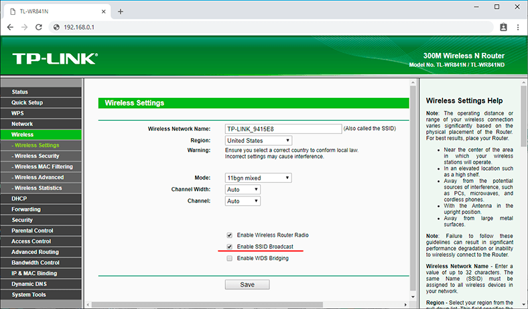Open Advanced Routing menu item

click(41, 252)
